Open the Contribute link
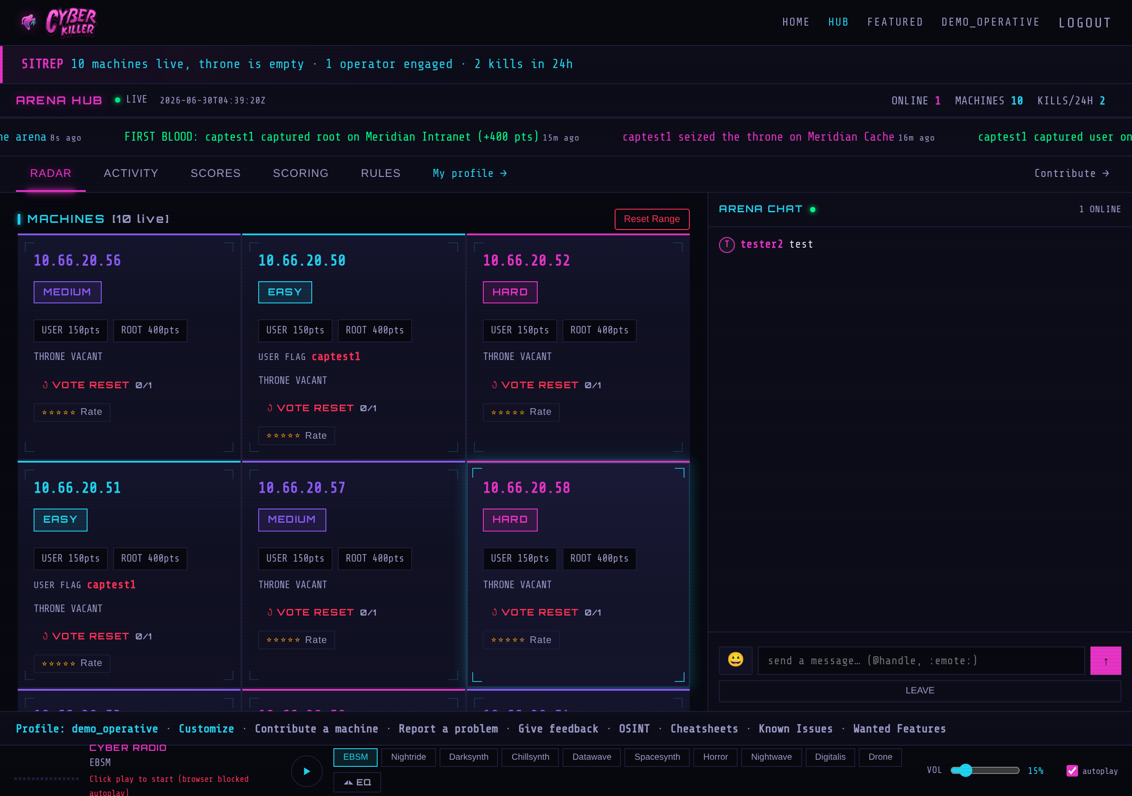The image size is (1132, 796). click(x=1072, y=174)
